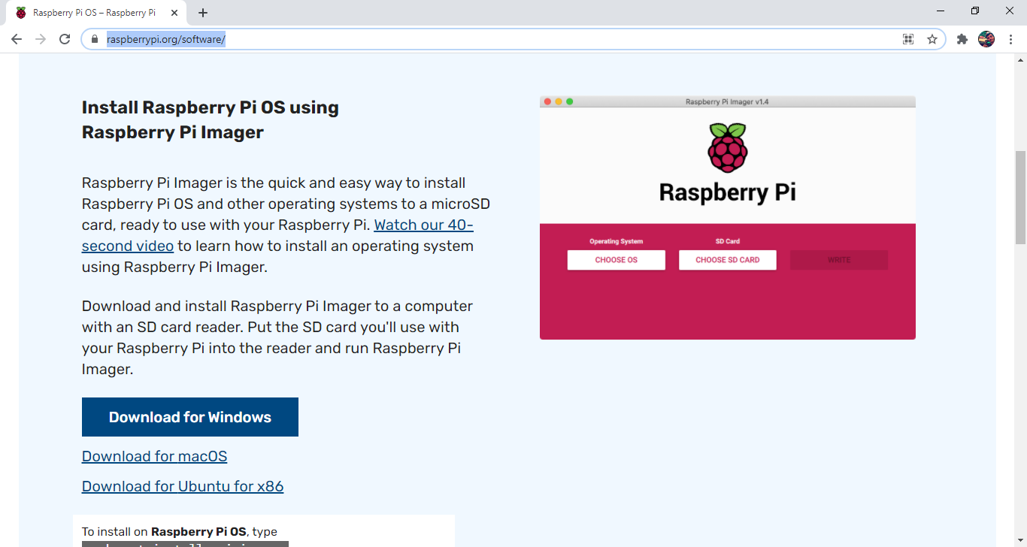Click the Download for Windows button
The height and width of the screenshot is (547, 1027).
click(x=190, y=417)
